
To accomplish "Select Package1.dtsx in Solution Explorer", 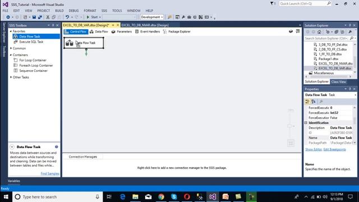I will 328,59.
